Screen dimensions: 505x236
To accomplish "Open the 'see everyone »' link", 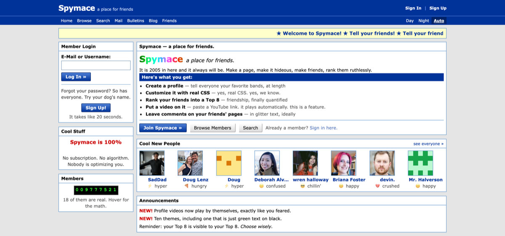I will tap(428, 144).
